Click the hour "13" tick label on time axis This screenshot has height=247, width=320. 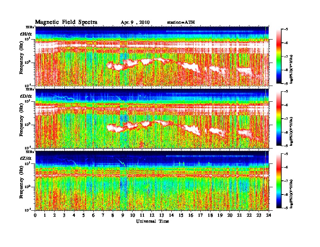[162, 216]
